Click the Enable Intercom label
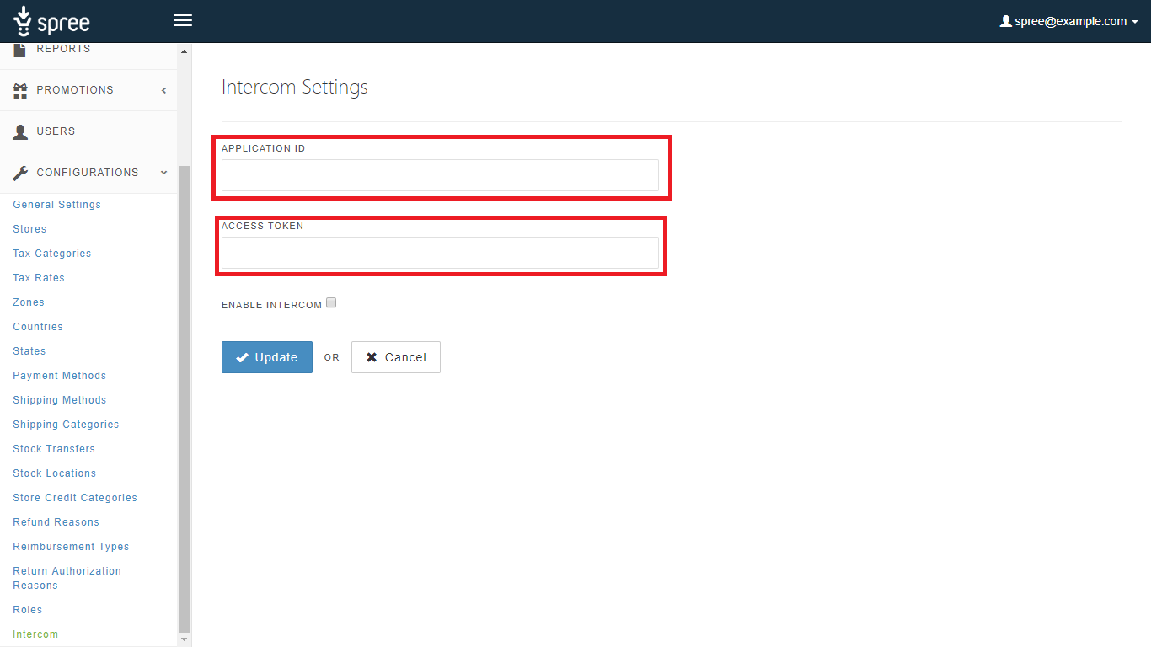Viewport: 1151px width, 647px height. pyautogui.click(x=271, y=305)
